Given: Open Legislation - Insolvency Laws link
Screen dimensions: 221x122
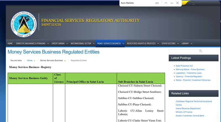Looking at the screenshot, I should (x=189, y=73).
